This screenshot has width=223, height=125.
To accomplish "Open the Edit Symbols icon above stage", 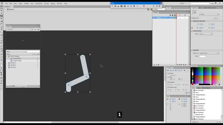I will point(151,9).
